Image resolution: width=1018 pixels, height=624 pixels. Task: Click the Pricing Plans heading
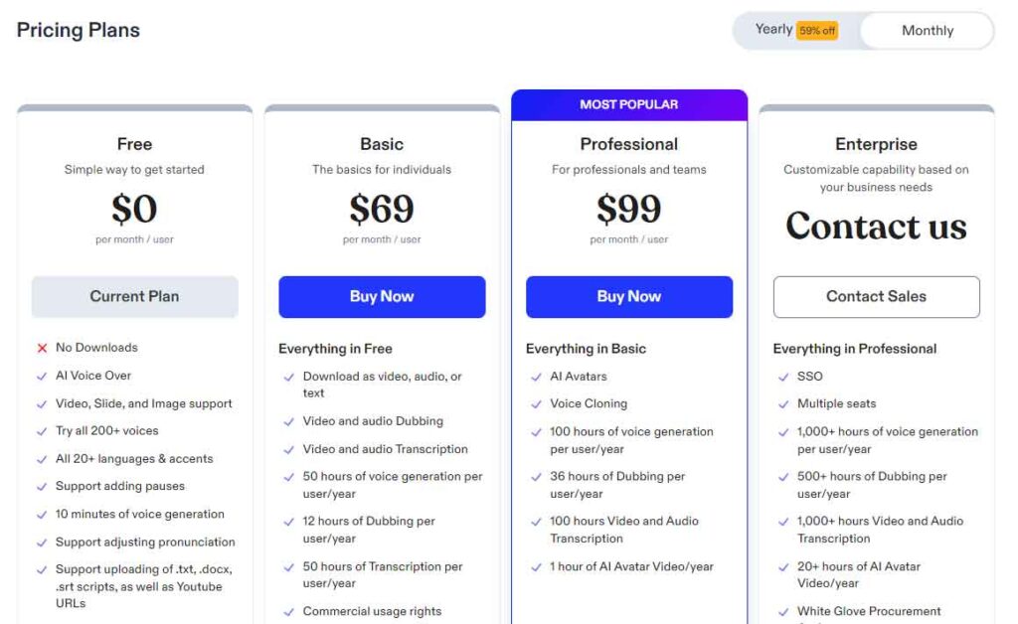click(x=78, y=30)
